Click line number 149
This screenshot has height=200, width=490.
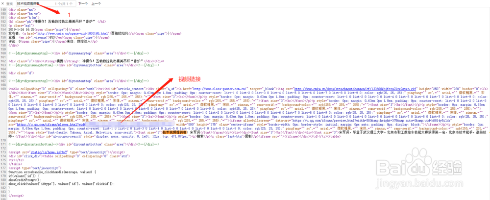pos(3,10)
